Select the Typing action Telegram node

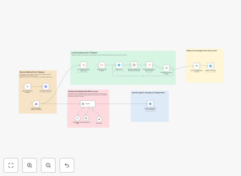pyautogui.click(x=119, y=65)
